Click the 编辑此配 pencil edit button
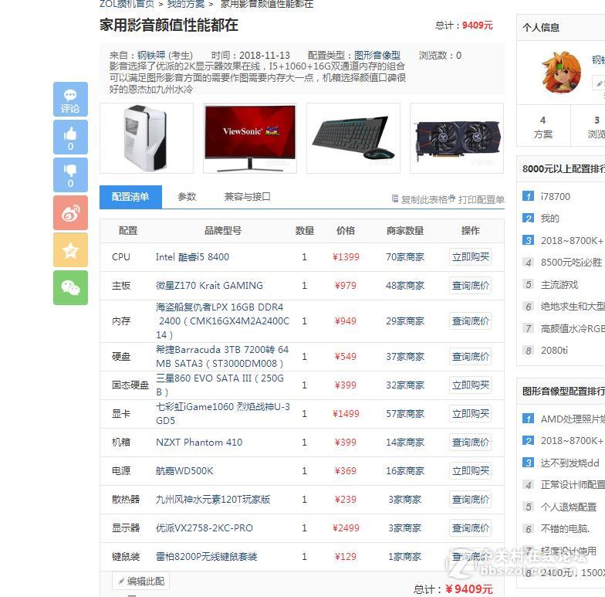The height and width of the screenshot is (597, 605). 140,581
